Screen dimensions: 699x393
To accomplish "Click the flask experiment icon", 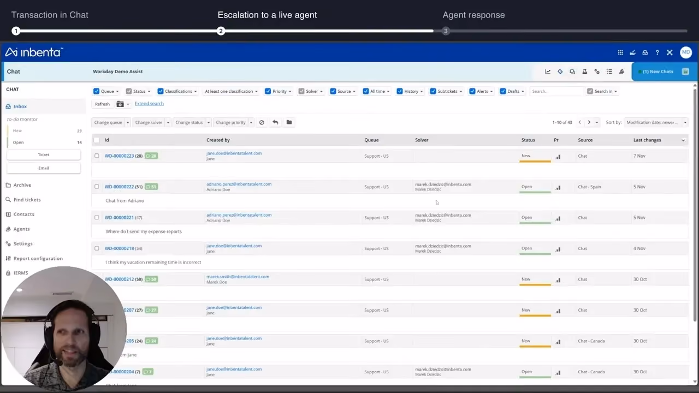I will (584, 72).
